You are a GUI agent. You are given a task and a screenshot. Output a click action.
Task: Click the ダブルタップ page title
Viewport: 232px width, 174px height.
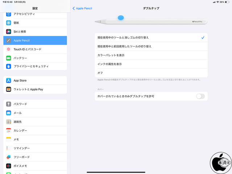pos(151,8)
